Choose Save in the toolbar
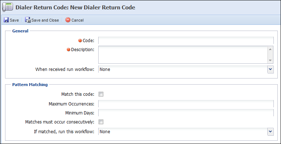Screen dimensions: 281x144 (x=11, y=20)
